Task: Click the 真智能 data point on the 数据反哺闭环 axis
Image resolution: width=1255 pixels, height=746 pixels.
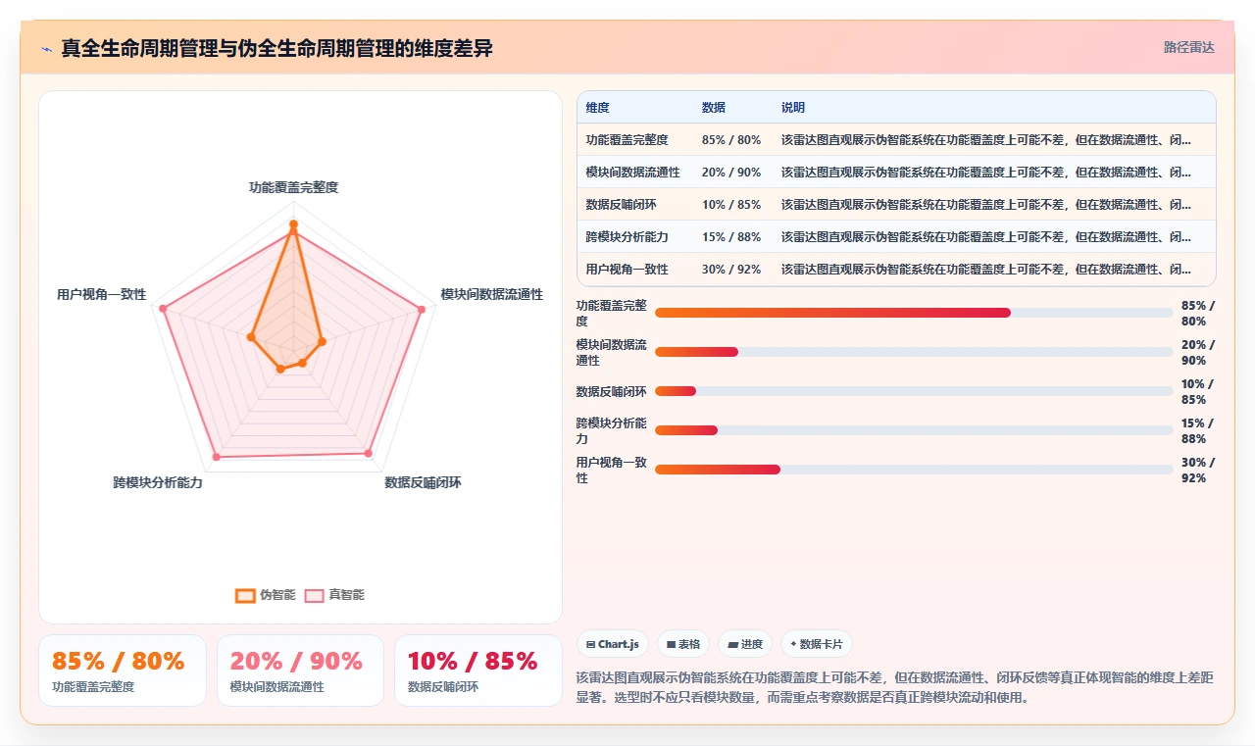Action: (x=368, y=453)
